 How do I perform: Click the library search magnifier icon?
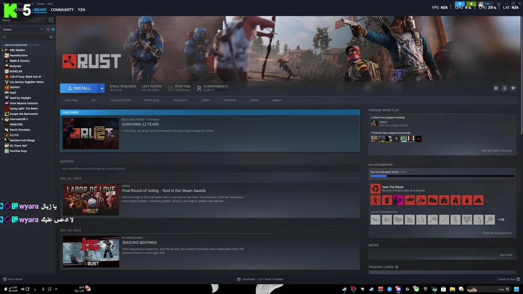pos(4,37)
